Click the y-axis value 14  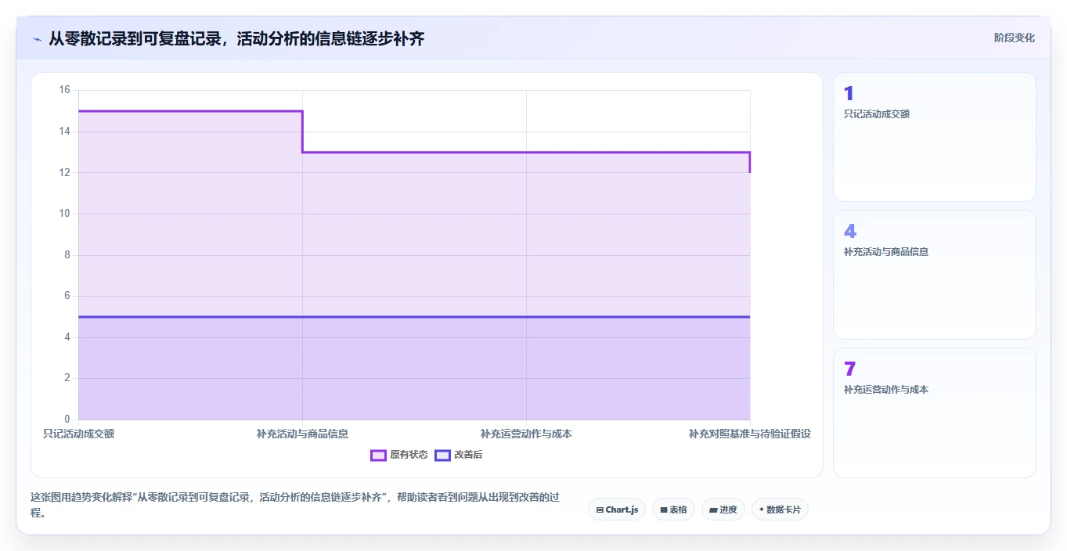tap(64, 131)
